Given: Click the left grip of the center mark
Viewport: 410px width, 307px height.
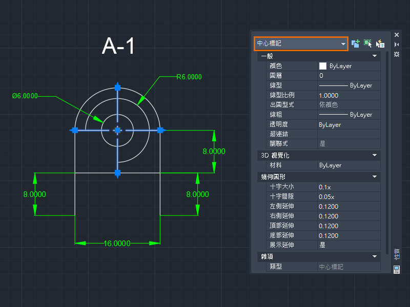Looking at the screenshot, I should point(75,130).
